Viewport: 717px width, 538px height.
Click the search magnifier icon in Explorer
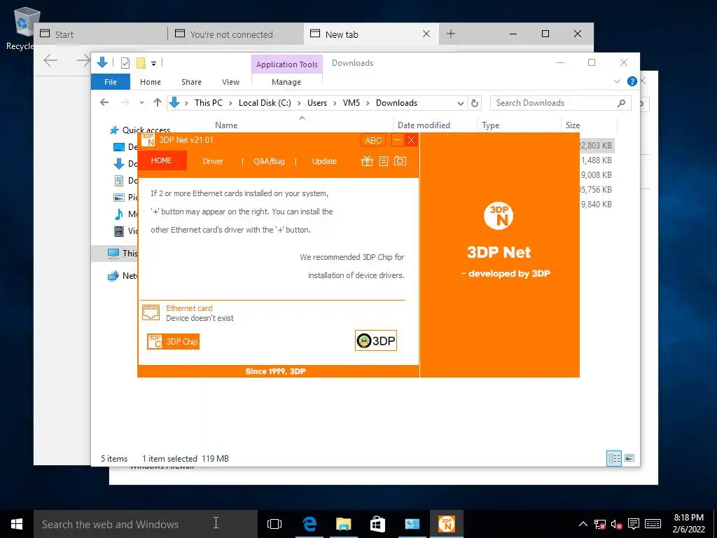(621, 103)
